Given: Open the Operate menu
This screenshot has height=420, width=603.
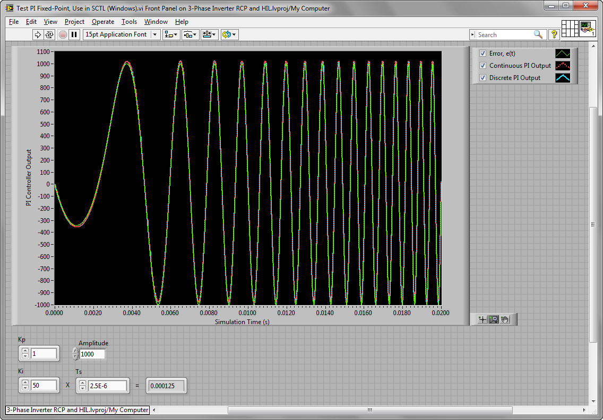Looking at the screenshot, I should click(102, 22).
